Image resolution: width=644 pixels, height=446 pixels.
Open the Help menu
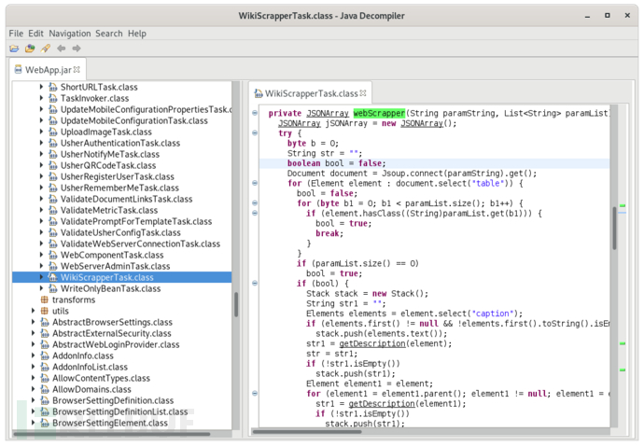[137, 34]
